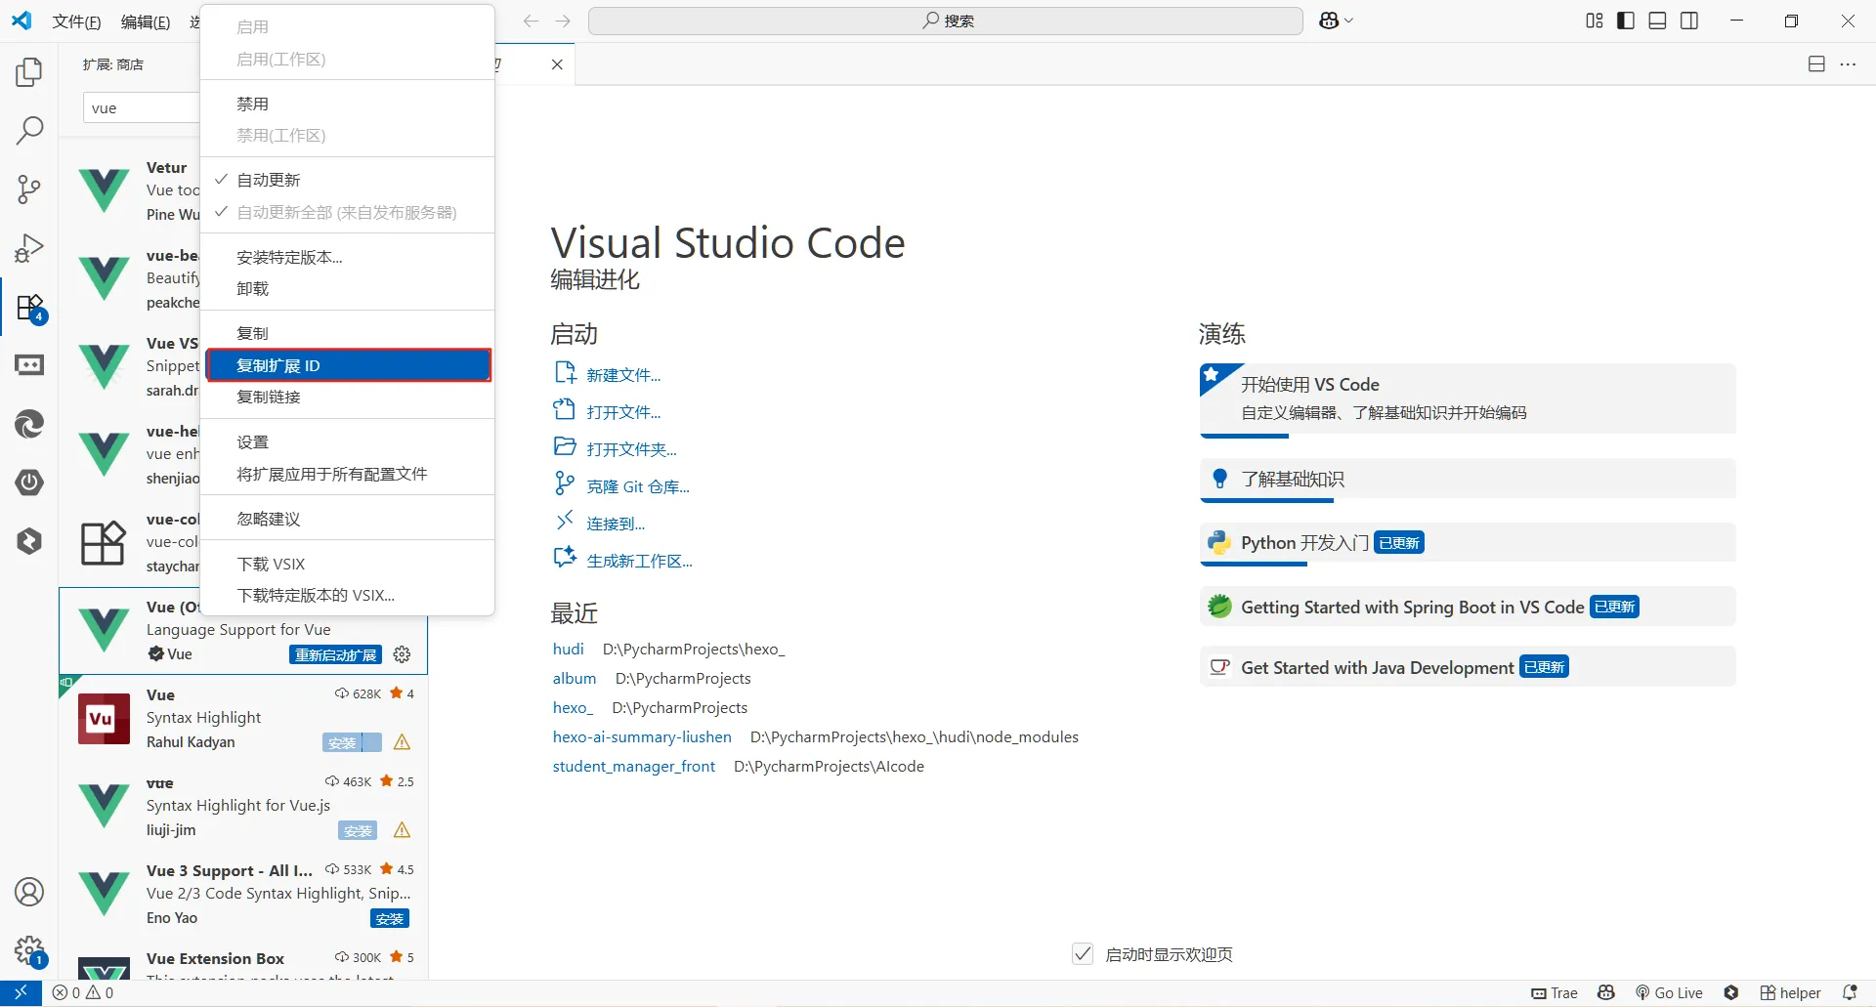1876x1007 pixels.
Task: Click the remote window icon in status bar
Action: pos(21,993)
